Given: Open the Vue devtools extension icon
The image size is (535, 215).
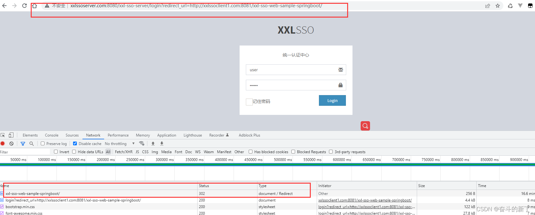Looking at the screenshot, I should click(520, 6).
